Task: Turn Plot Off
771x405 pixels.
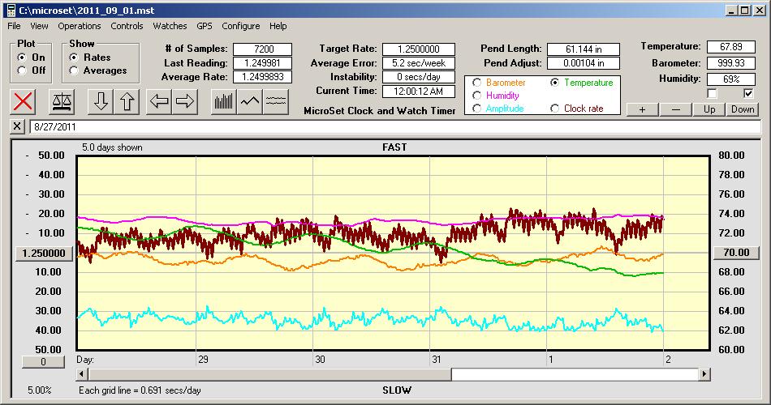Action: click(x=22, y=70)
